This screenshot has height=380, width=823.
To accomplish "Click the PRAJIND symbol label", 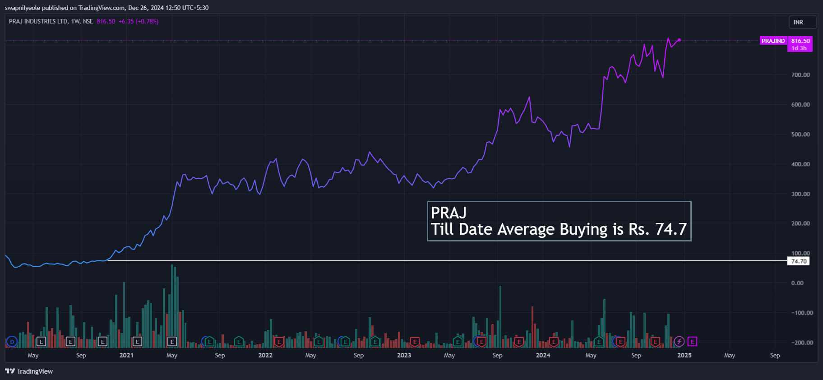I will click(773, 41).
